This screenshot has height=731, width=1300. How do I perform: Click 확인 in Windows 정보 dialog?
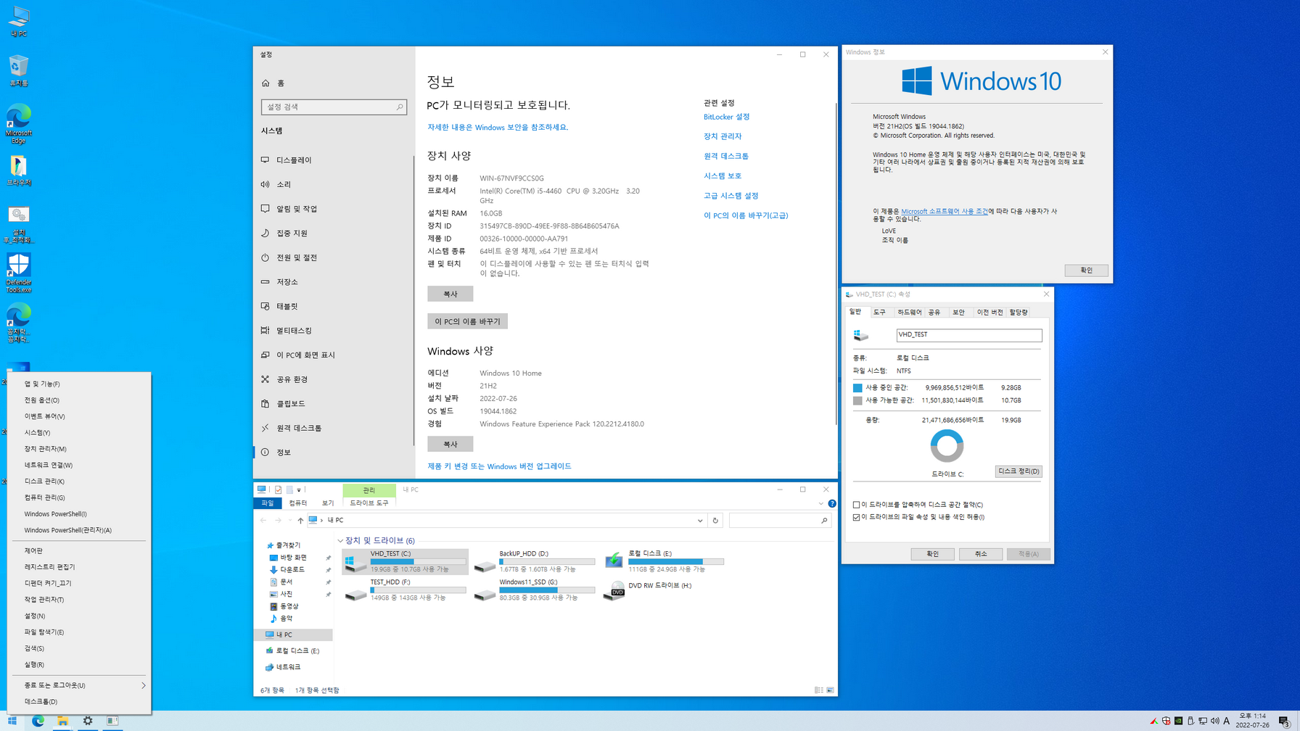tap(1086, 270)
